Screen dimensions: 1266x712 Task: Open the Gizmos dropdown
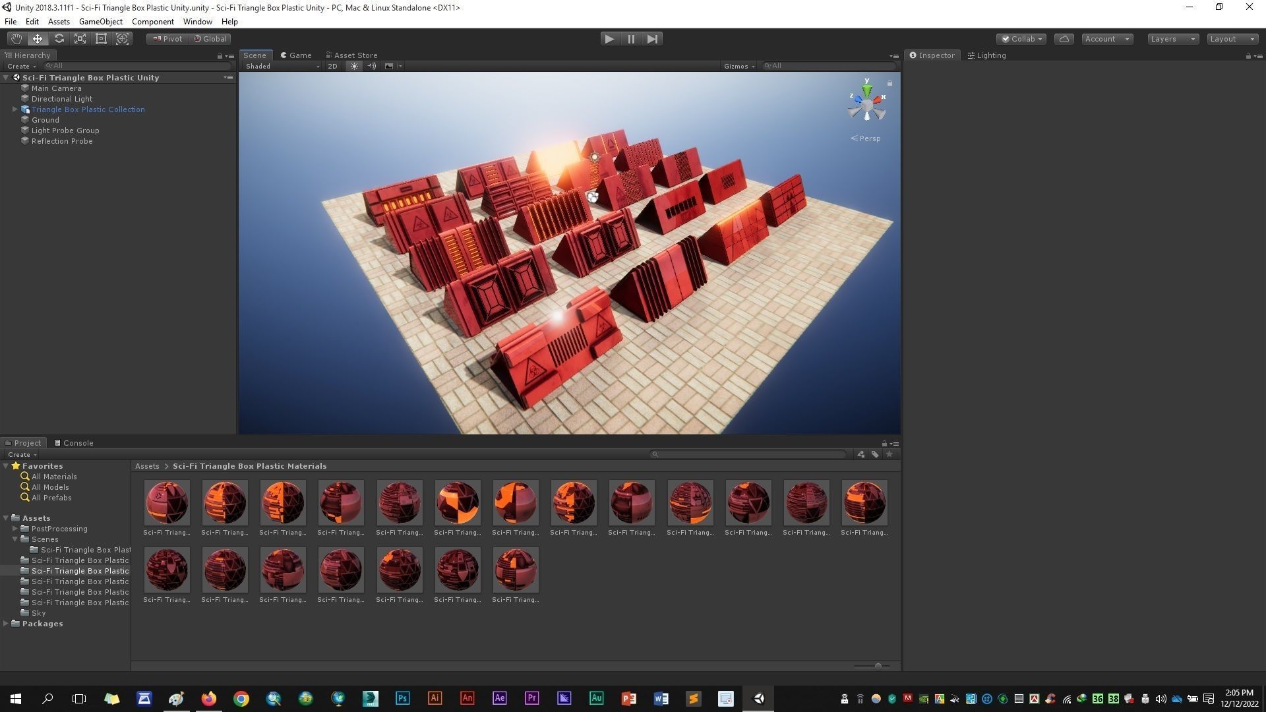(738, 66)
